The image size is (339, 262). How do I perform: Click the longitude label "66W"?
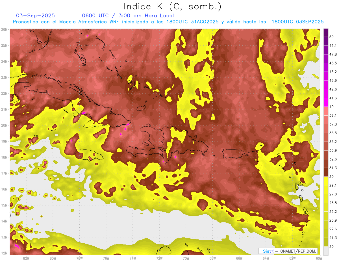[x=239, y=258]
